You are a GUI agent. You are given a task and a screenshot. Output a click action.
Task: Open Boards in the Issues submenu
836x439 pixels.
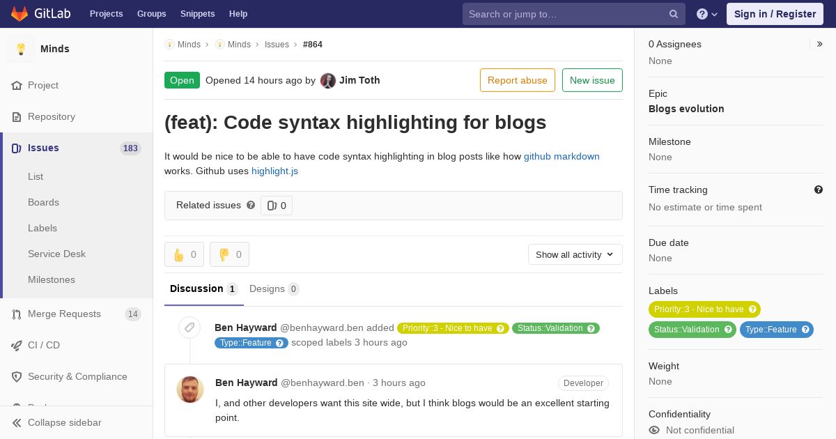click(43, 202)
